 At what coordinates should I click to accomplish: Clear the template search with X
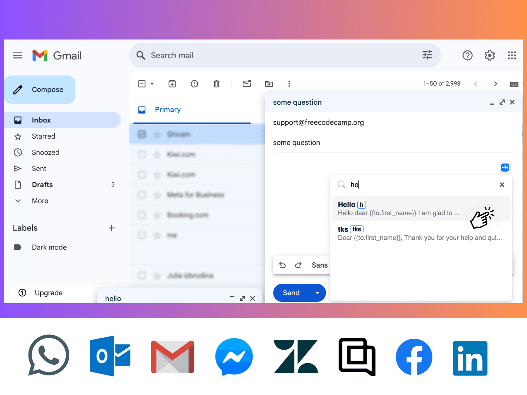[502, 185]
